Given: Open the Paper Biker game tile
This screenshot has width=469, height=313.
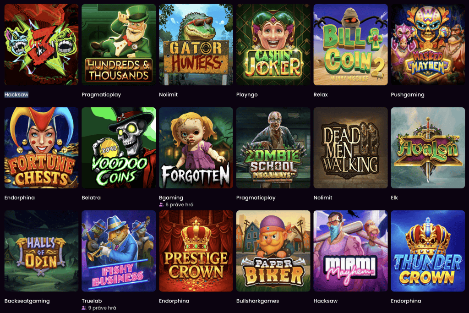Looking at the screenshot, I should (x=273, y=251).
